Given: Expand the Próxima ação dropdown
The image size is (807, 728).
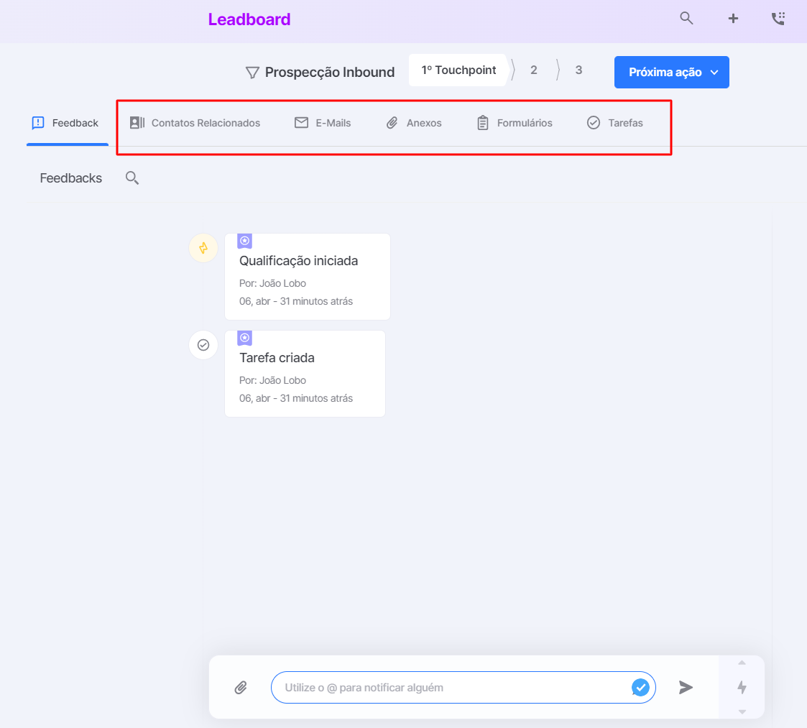Looking at the screenshot, I should tap(672, 72).
